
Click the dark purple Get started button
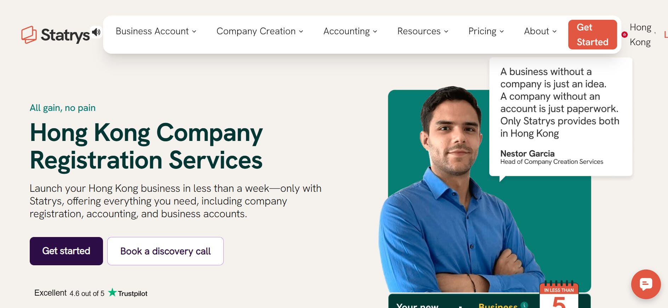66,251
